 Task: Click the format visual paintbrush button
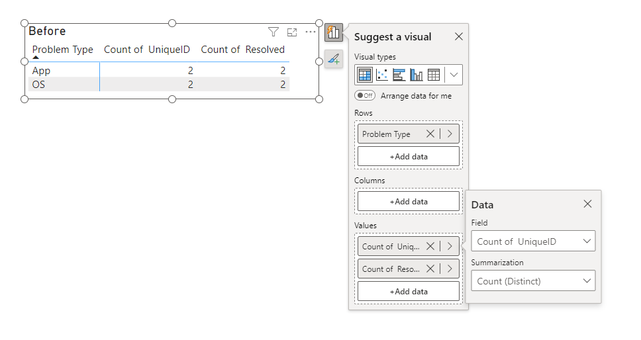coord(334,59)
